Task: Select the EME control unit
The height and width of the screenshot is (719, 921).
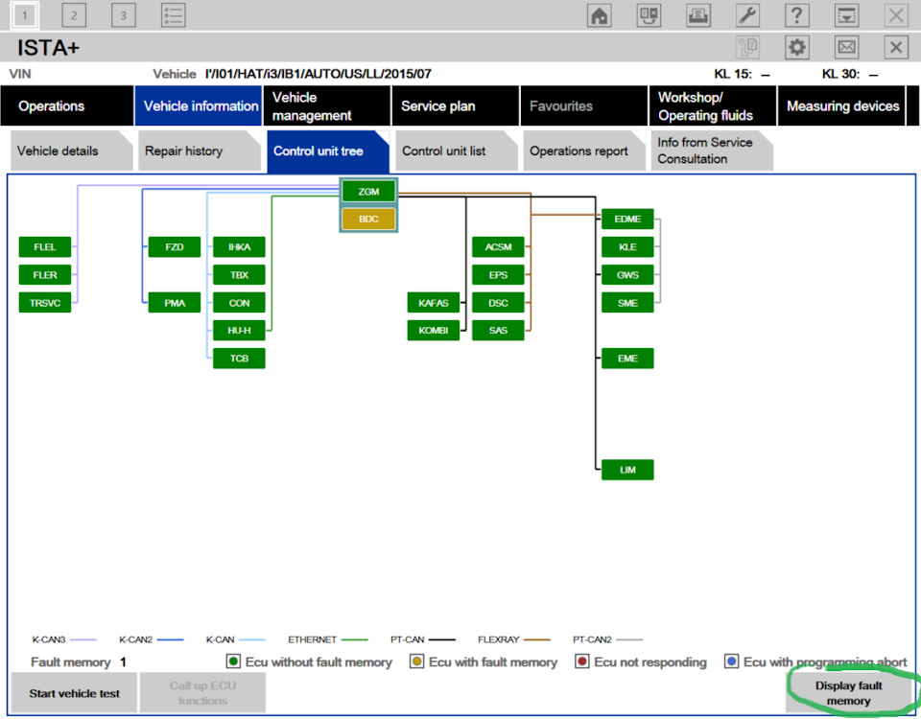Action: point(627,358)
